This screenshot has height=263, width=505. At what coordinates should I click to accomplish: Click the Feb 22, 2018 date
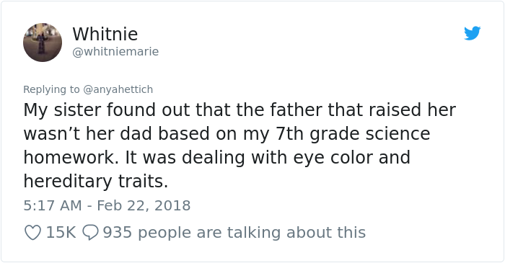tap(144, 206)
